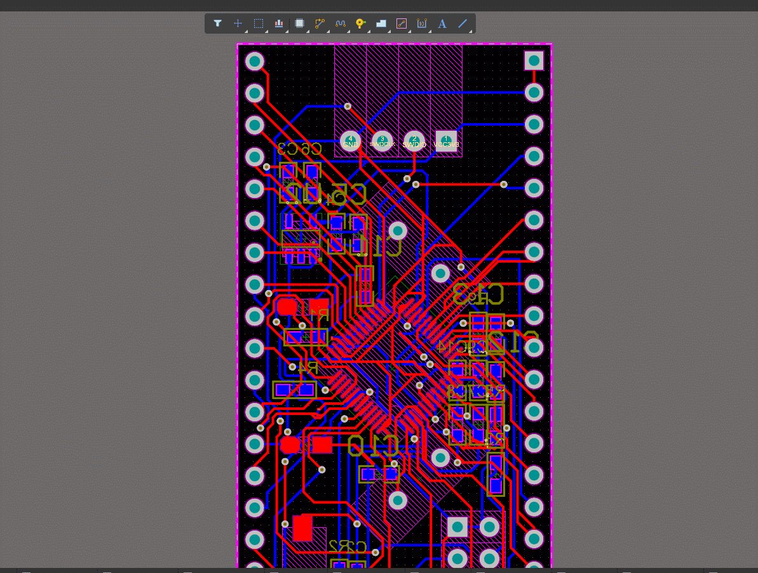Choose the Place Component chip icon
This screenshot has height=573, width=758.
[x=300, y=23]
